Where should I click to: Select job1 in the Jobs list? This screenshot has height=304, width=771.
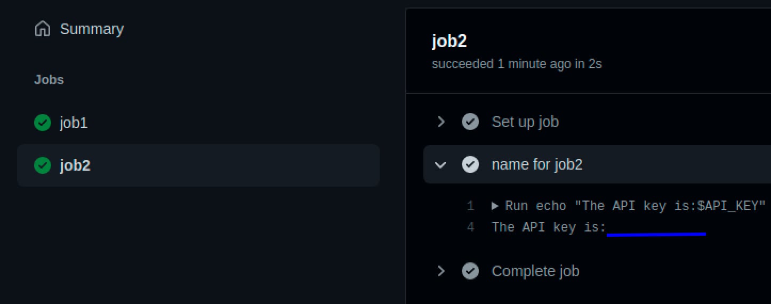coord(198,123)
